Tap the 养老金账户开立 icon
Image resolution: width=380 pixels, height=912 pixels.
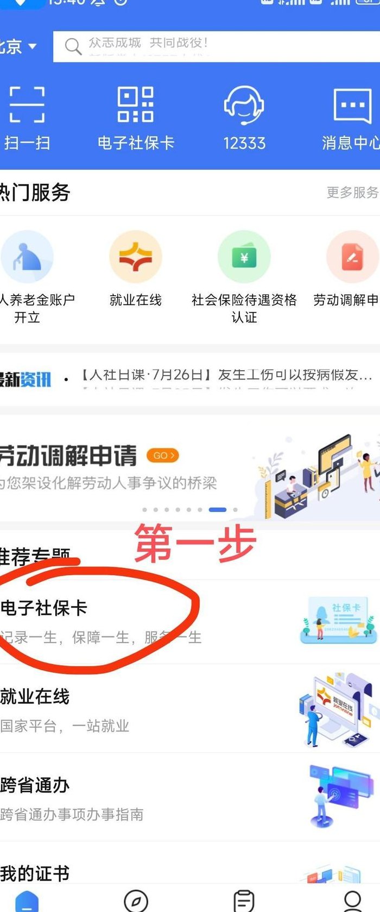click(27, 257)
